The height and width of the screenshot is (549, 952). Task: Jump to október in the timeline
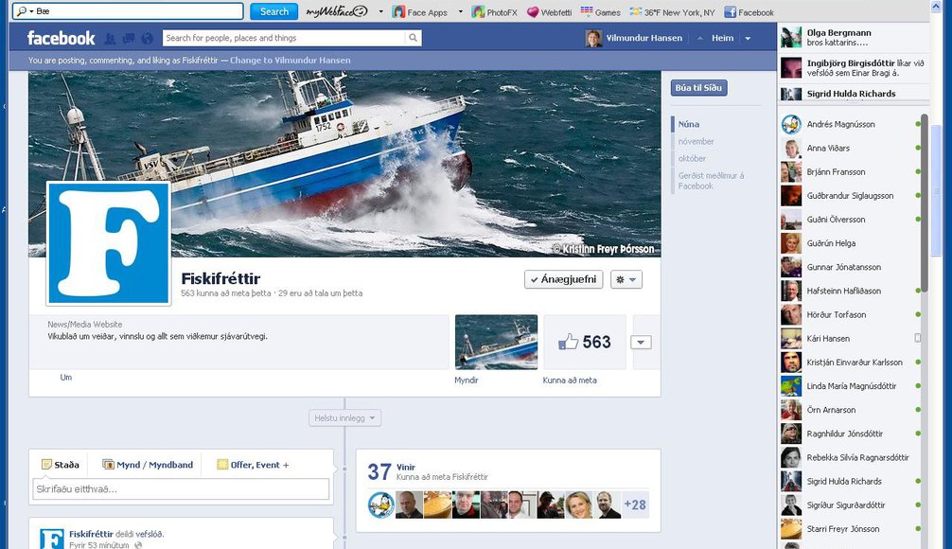(692, 158)
